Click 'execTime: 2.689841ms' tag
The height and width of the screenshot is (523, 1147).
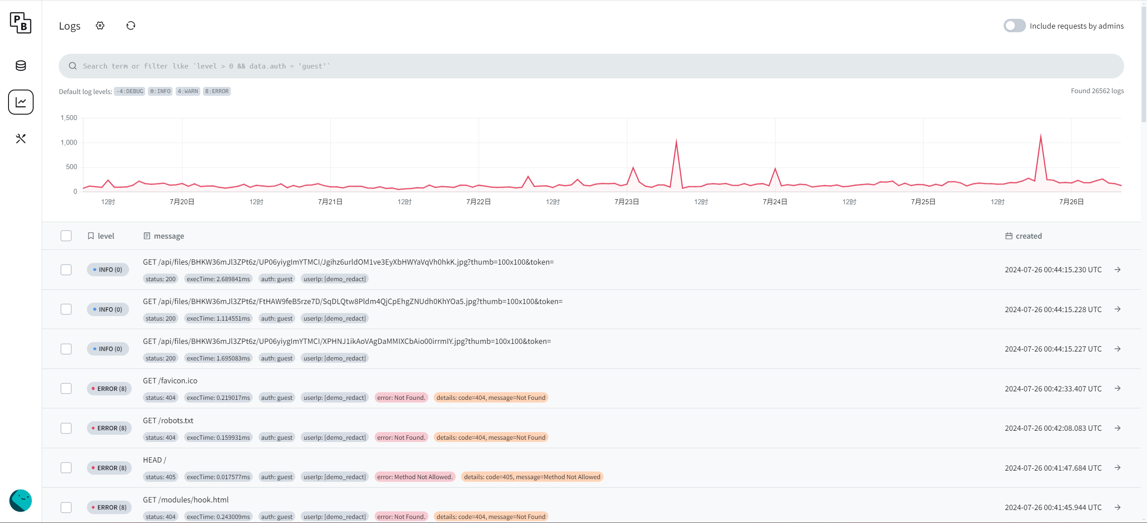tap(218, 279)
